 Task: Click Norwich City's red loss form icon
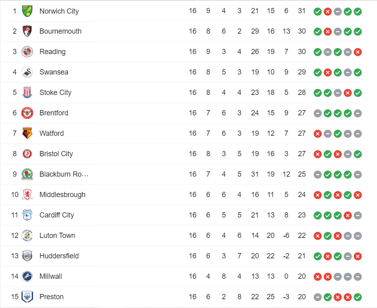pos(328,12)
